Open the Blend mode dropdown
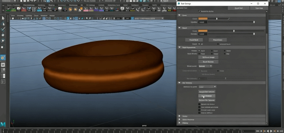Image resolution: width=284 pixels, height=133 pixels. [205, 66]
